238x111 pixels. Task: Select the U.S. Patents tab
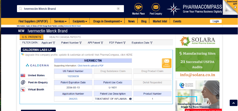32,37
